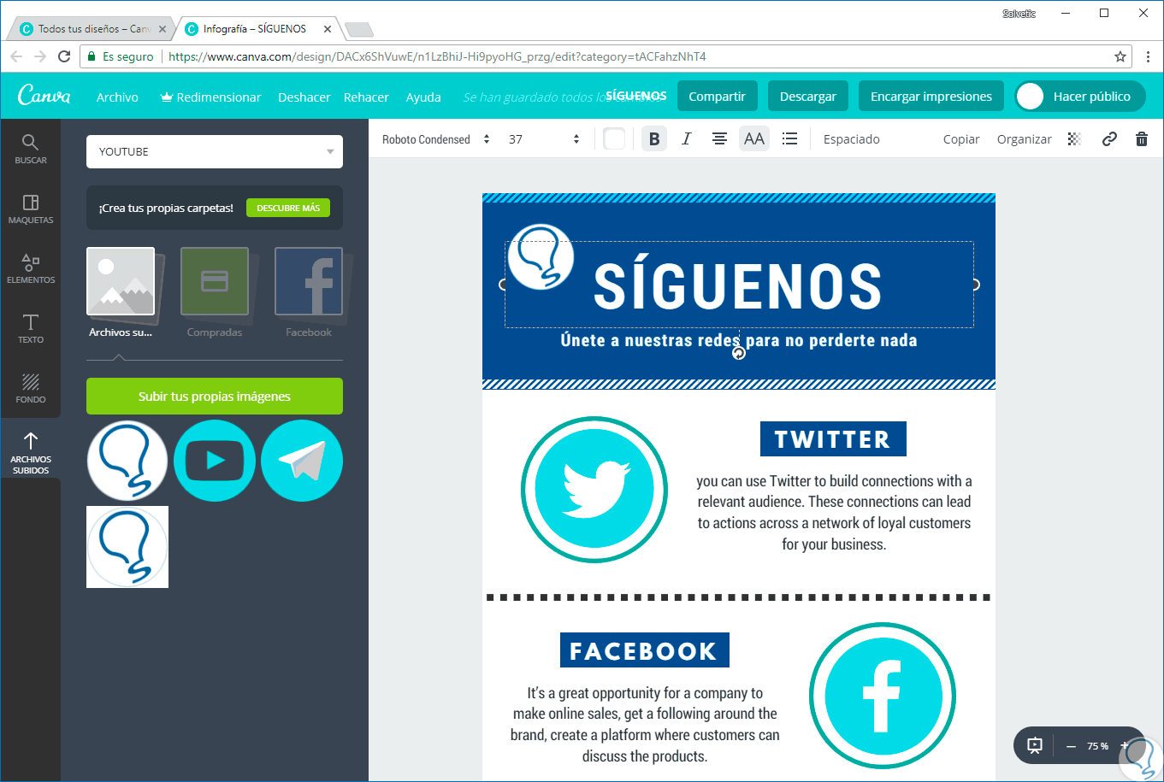Image resolution: width=1164 pixels, height=782 pixels.
Task: Select the TWITTER heading label
Action: (833, 439)
